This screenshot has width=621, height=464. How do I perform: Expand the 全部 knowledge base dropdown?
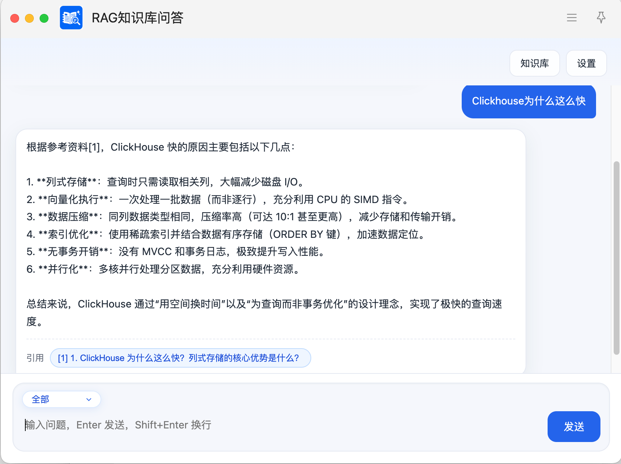[x=62, y=399]
